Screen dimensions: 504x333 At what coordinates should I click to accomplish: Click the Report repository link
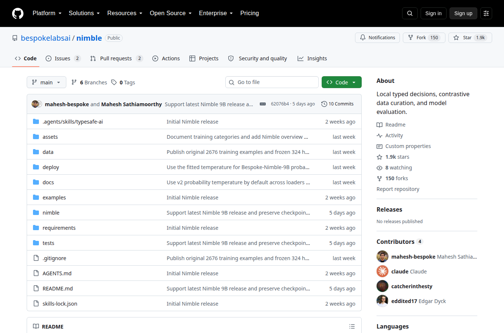pyautogui.click(x=398, y=189)
